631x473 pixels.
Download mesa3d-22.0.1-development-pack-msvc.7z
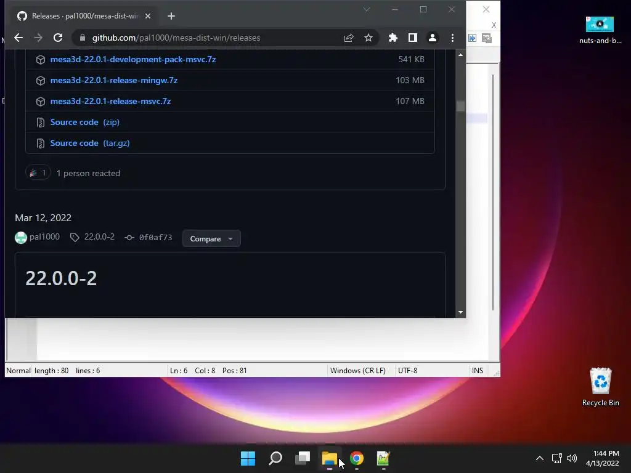[133, 60]
